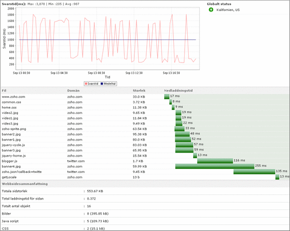Image resolution: width=290 pixels, height=231 pixels.
Task: Select the home.css file name
Action: 9,107
